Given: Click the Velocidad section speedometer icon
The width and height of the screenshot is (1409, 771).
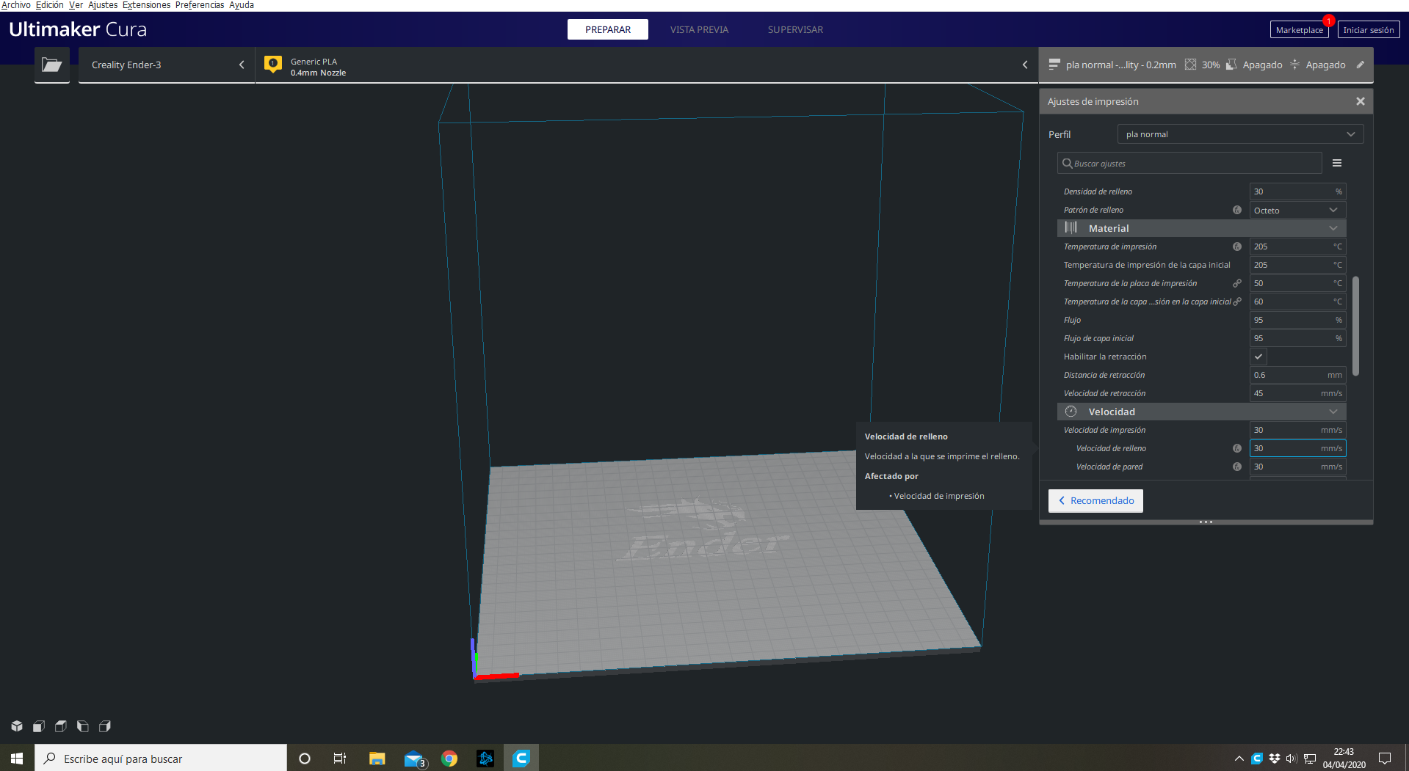Looking at the screenshot, I should [1071, 412].
